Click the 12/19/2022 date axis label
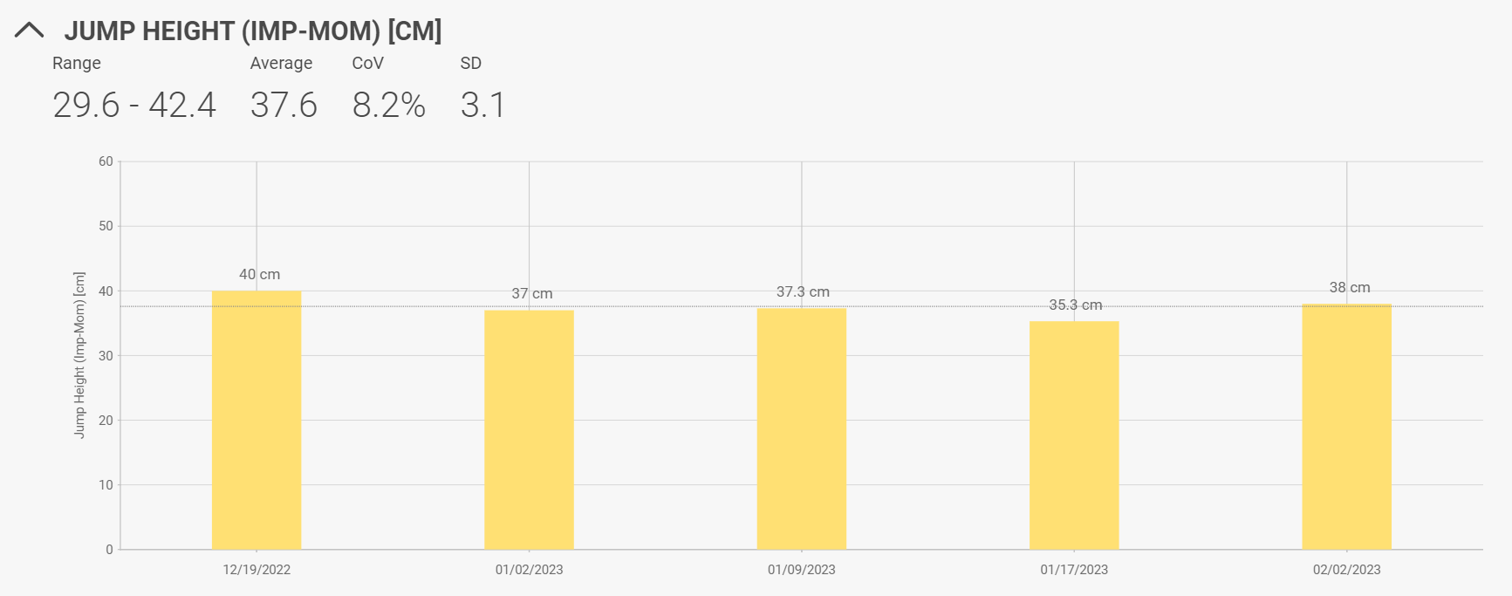Screen dimensions: 1512x596 257,570
